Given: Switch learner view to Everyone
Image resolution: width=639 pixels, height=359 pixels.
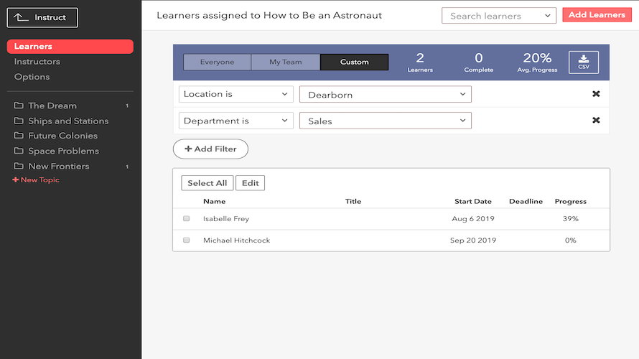Looking at the screenshot, I should coord(217,62).
